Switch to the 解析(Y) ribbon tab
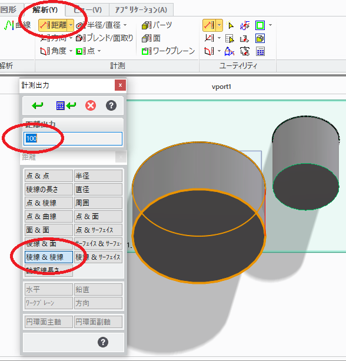 (45, 9)
